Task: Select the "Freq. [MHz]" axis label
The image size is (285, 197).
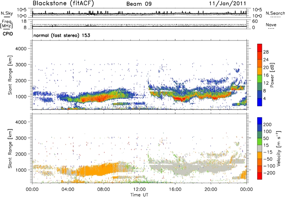Action: (x=6, y=24)
